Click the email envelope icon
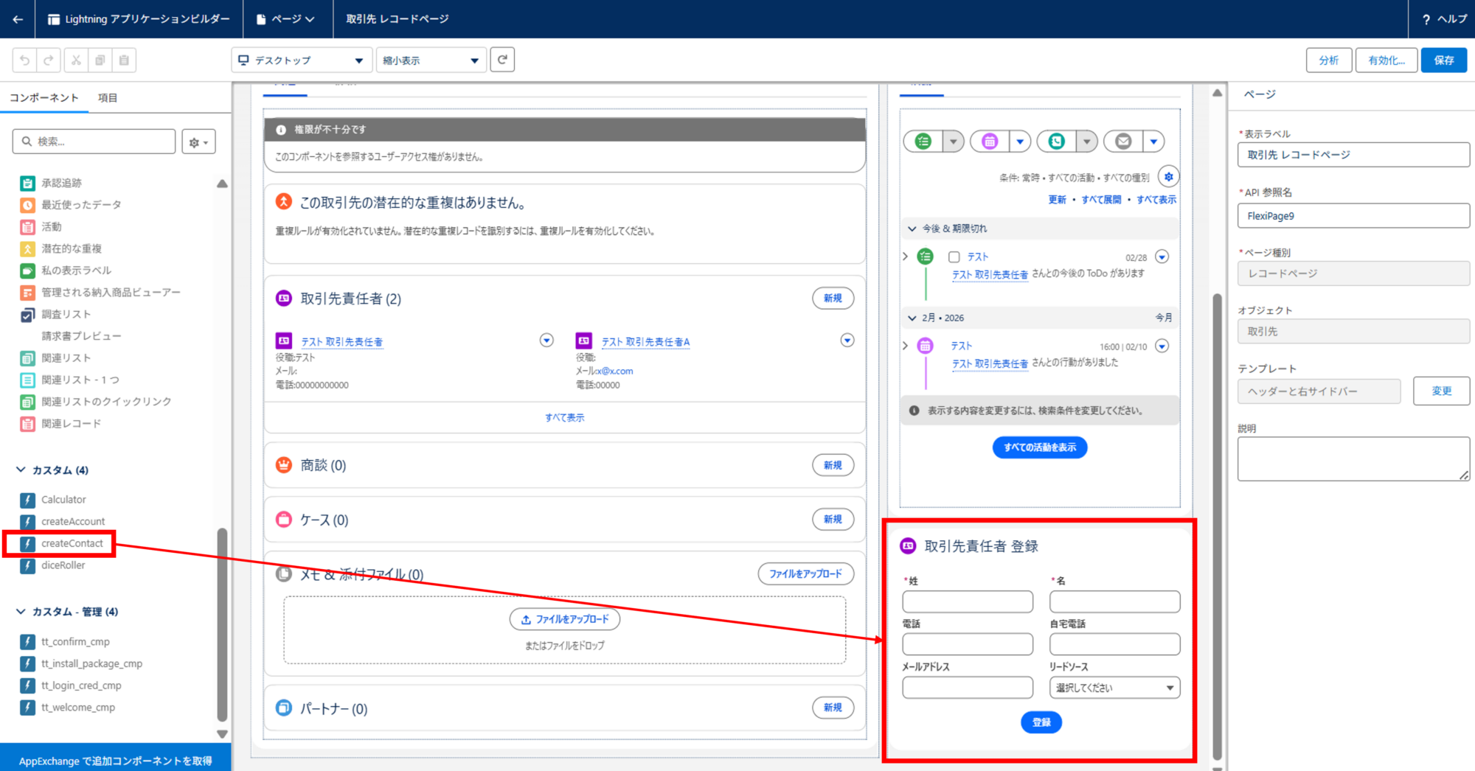This screenshot has height=771, width=1475. tap(1123, 141)
